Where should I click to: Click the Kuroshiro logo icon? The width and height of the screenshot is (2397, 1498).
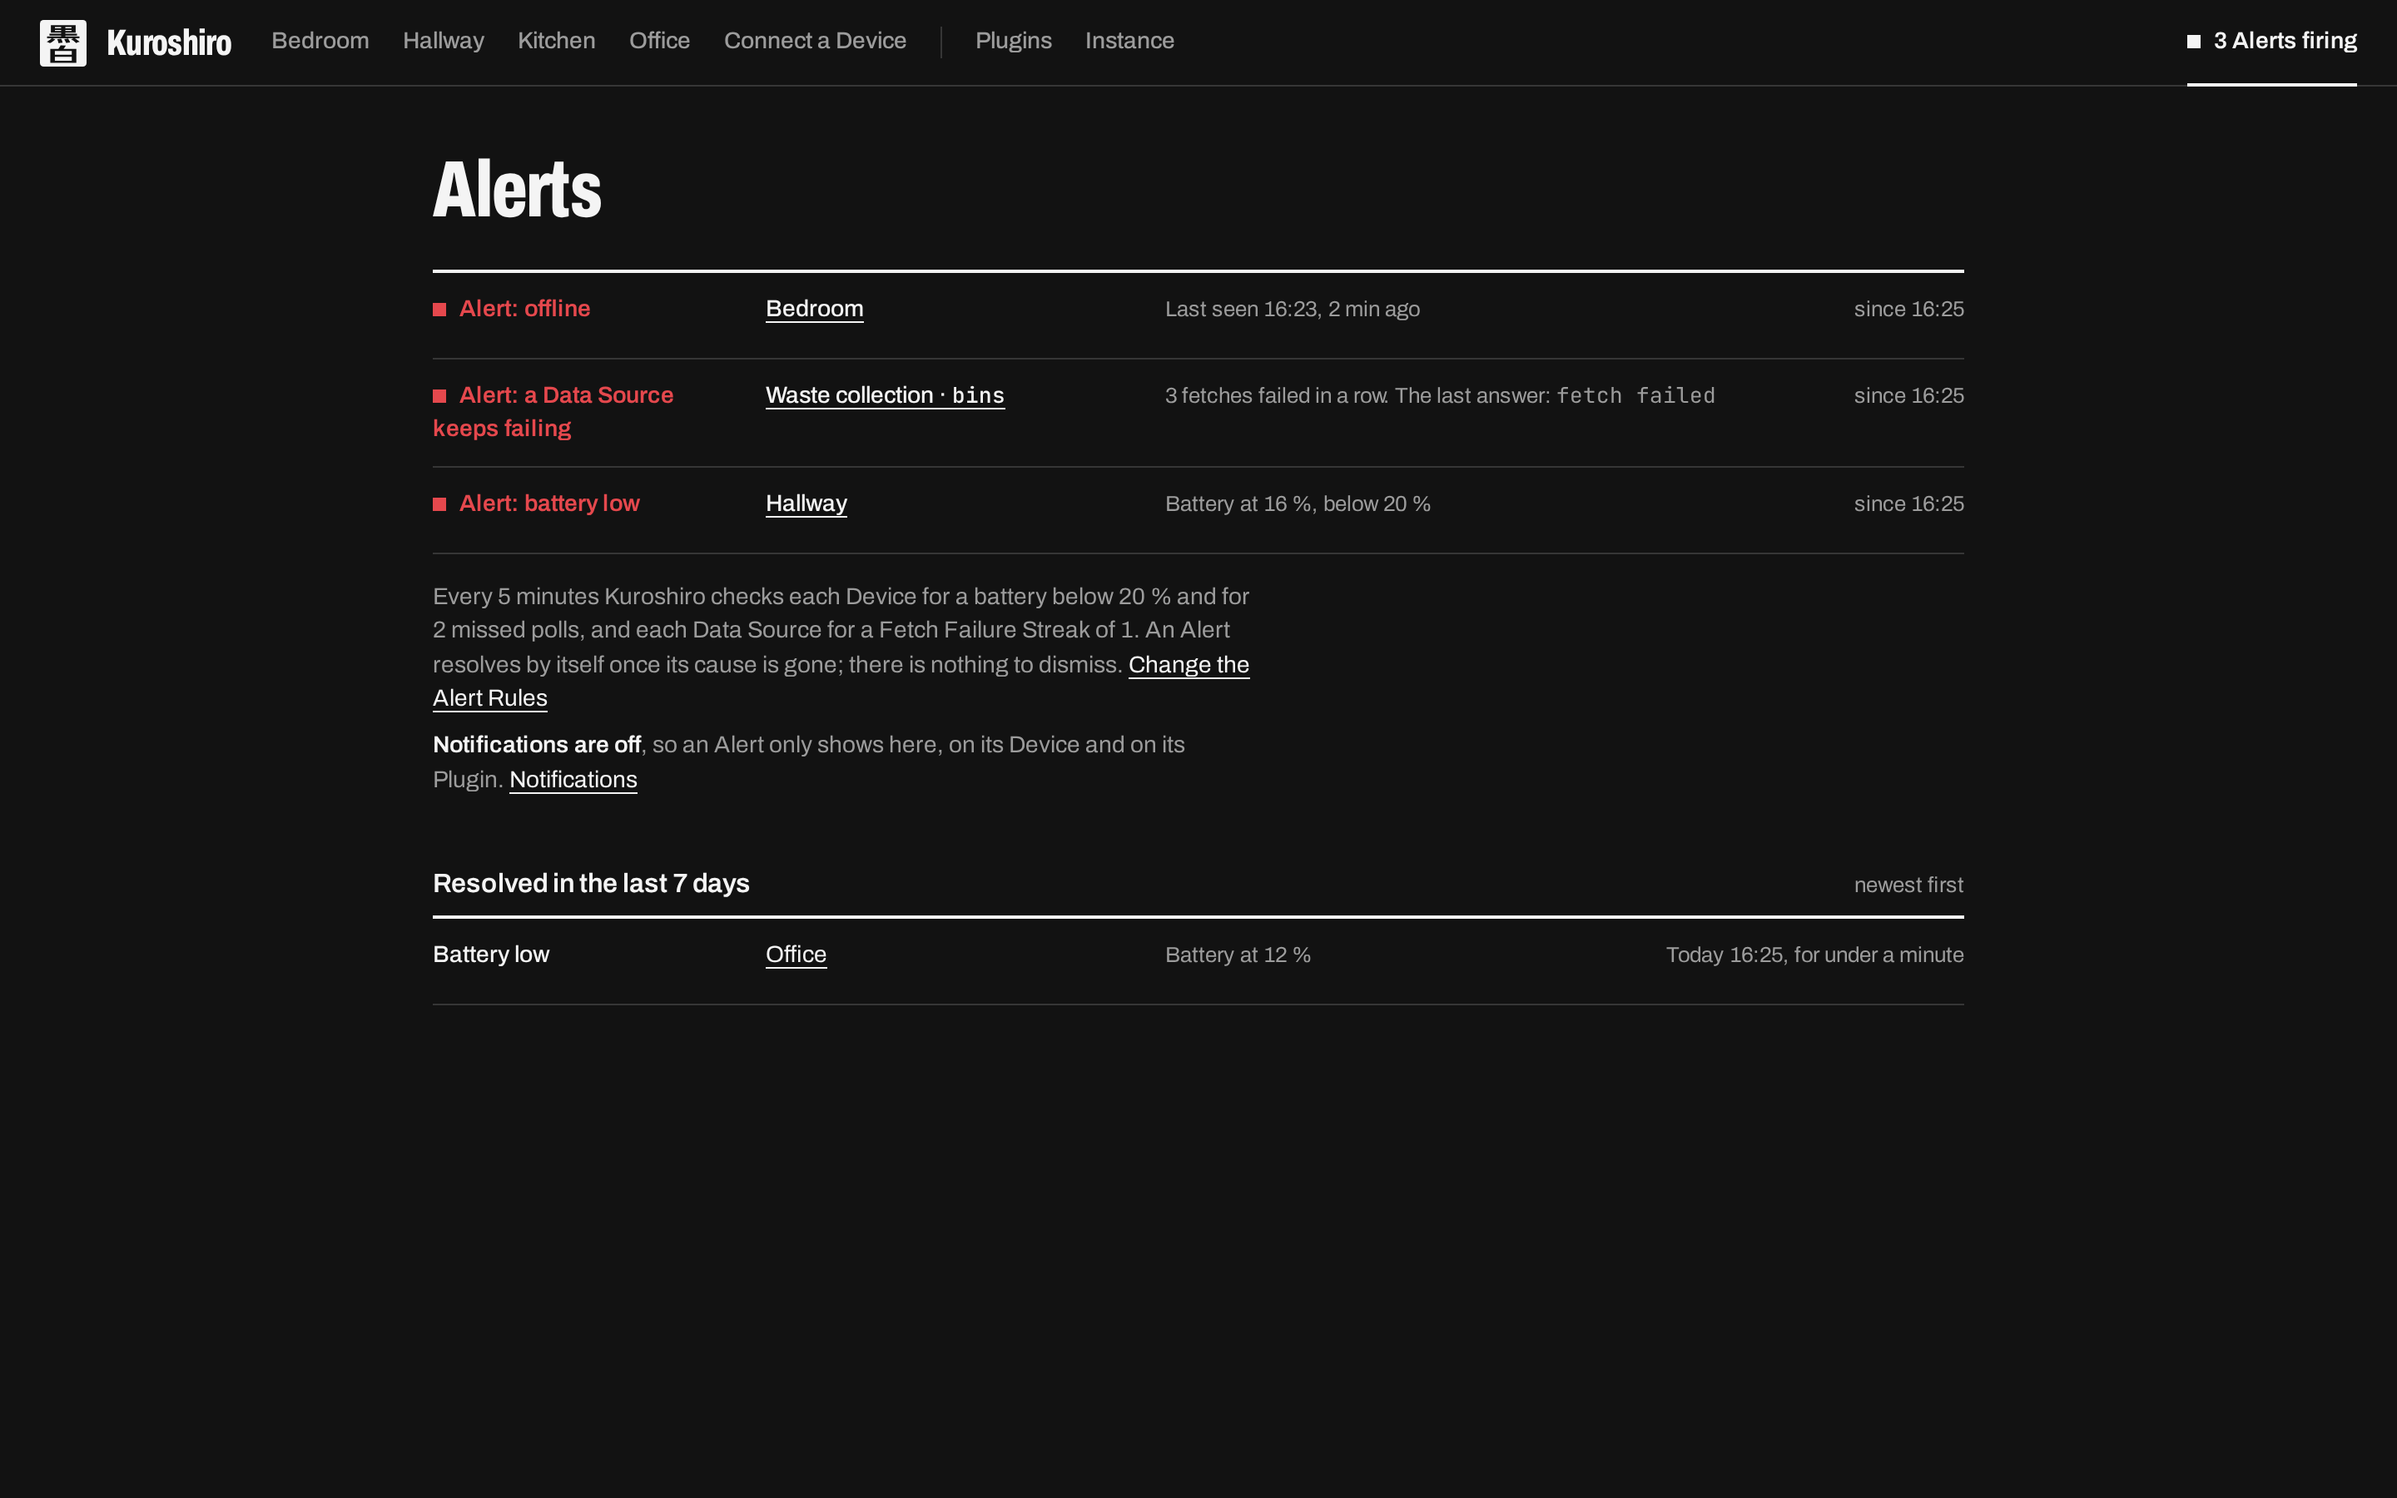(x=62, y=42)
